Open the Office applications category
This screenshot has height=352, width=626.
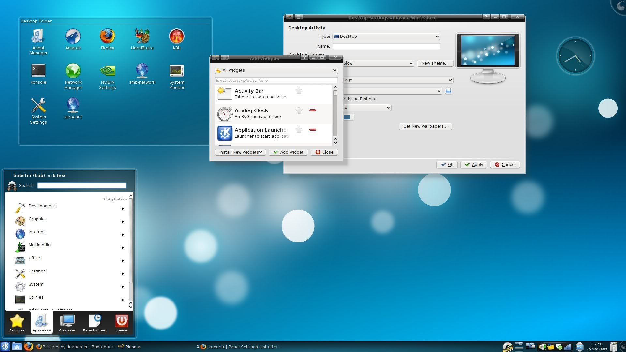pos(70,259)
